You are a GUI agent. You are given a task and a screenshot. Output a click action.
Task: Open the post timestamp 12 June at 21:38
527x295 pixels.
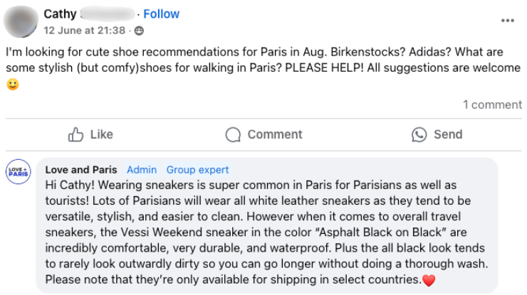[x=85, y=31]
